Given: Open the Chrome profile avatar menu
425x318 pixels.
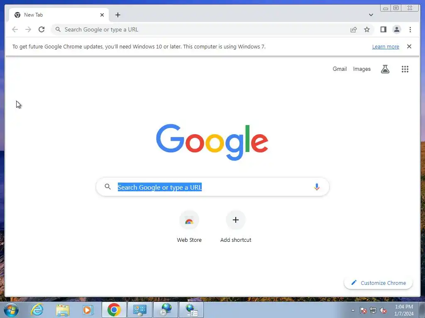Looking at the screenshot, I should (x=396, y=29).
